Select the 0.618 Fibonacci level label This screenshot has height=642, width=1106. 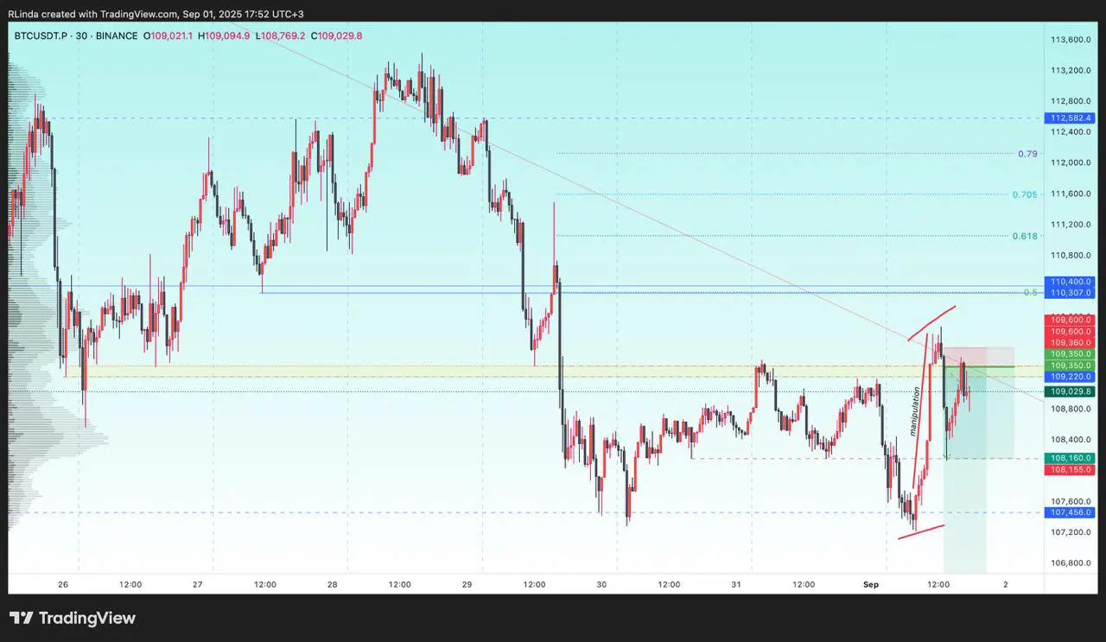click(1025, 236)
